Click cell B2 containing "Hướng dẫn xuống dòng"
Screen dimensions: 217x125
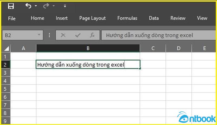click(x=88, y=64)
